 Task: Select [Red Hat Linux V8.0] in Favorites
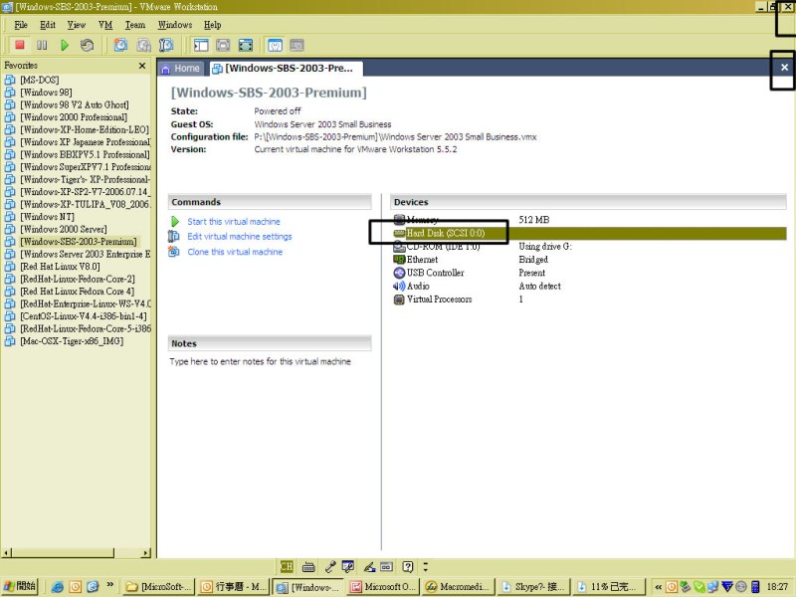[60, 267]
